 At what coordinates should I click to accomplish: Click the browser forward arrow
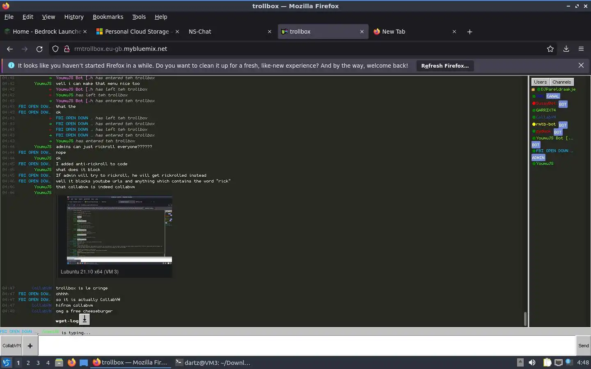pyautogui.click(x=25, y=49)
